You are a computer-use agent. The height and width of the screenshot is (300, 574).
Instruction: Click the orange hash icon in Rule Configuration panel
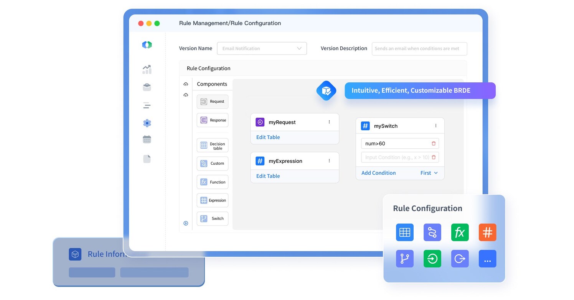[x=487, y=232]
